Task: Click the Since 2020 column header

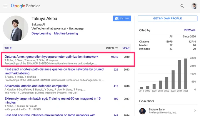Action: coord(189,37)
